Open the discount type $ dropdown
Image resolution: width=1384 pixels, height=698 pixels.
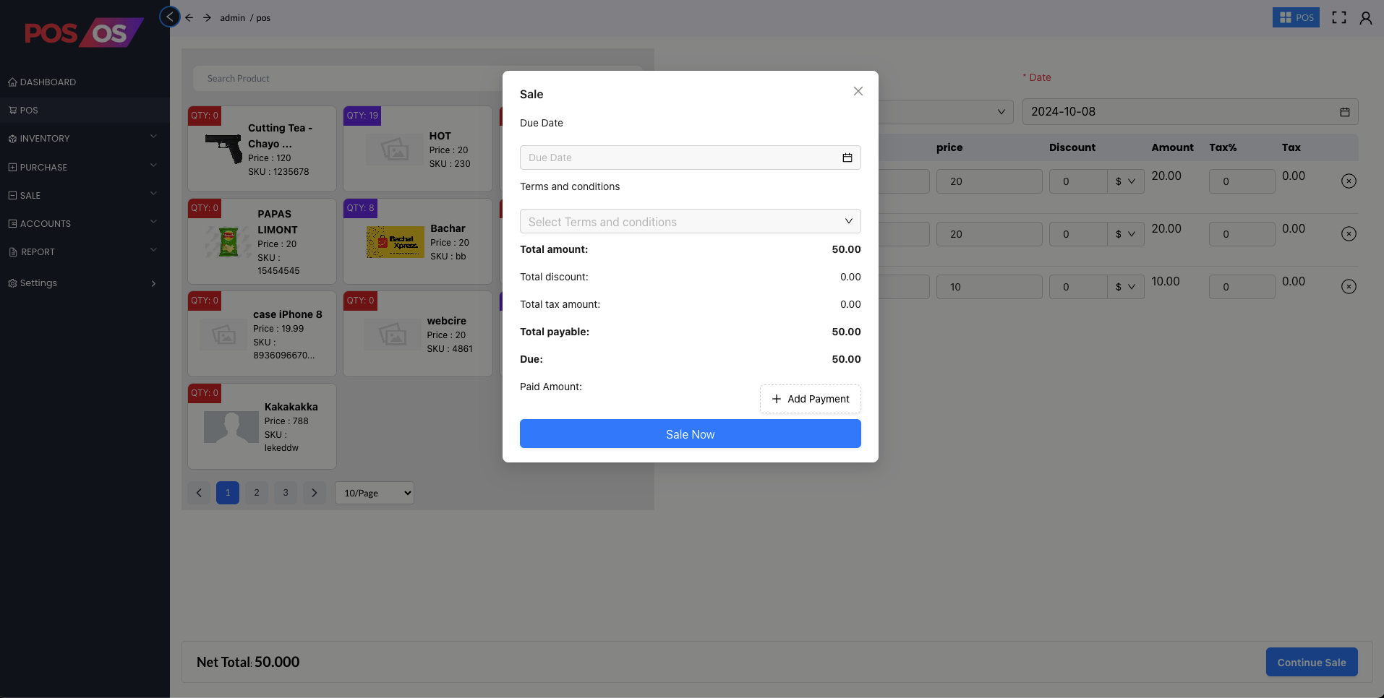1124,181
